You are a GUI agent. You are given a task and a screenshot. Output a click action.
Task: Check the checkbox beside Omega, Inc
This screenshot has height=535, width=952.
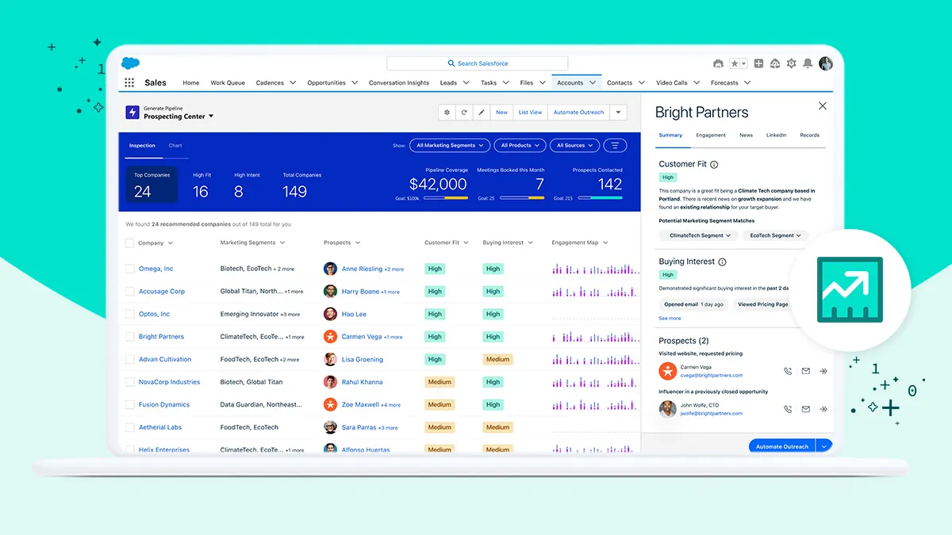[128, 268]
